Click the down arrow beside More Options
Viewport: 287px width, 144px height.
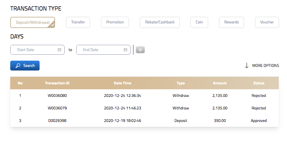point(246,66)
